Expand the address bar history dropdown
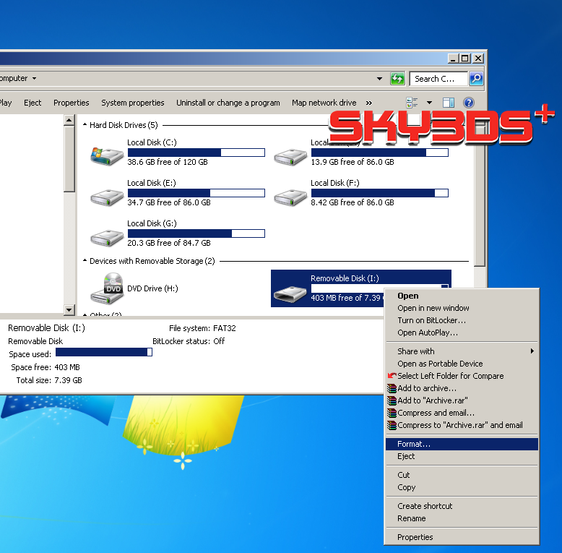Screen dimensions: 562x553 pyautogui.click(x=380, y=79)
